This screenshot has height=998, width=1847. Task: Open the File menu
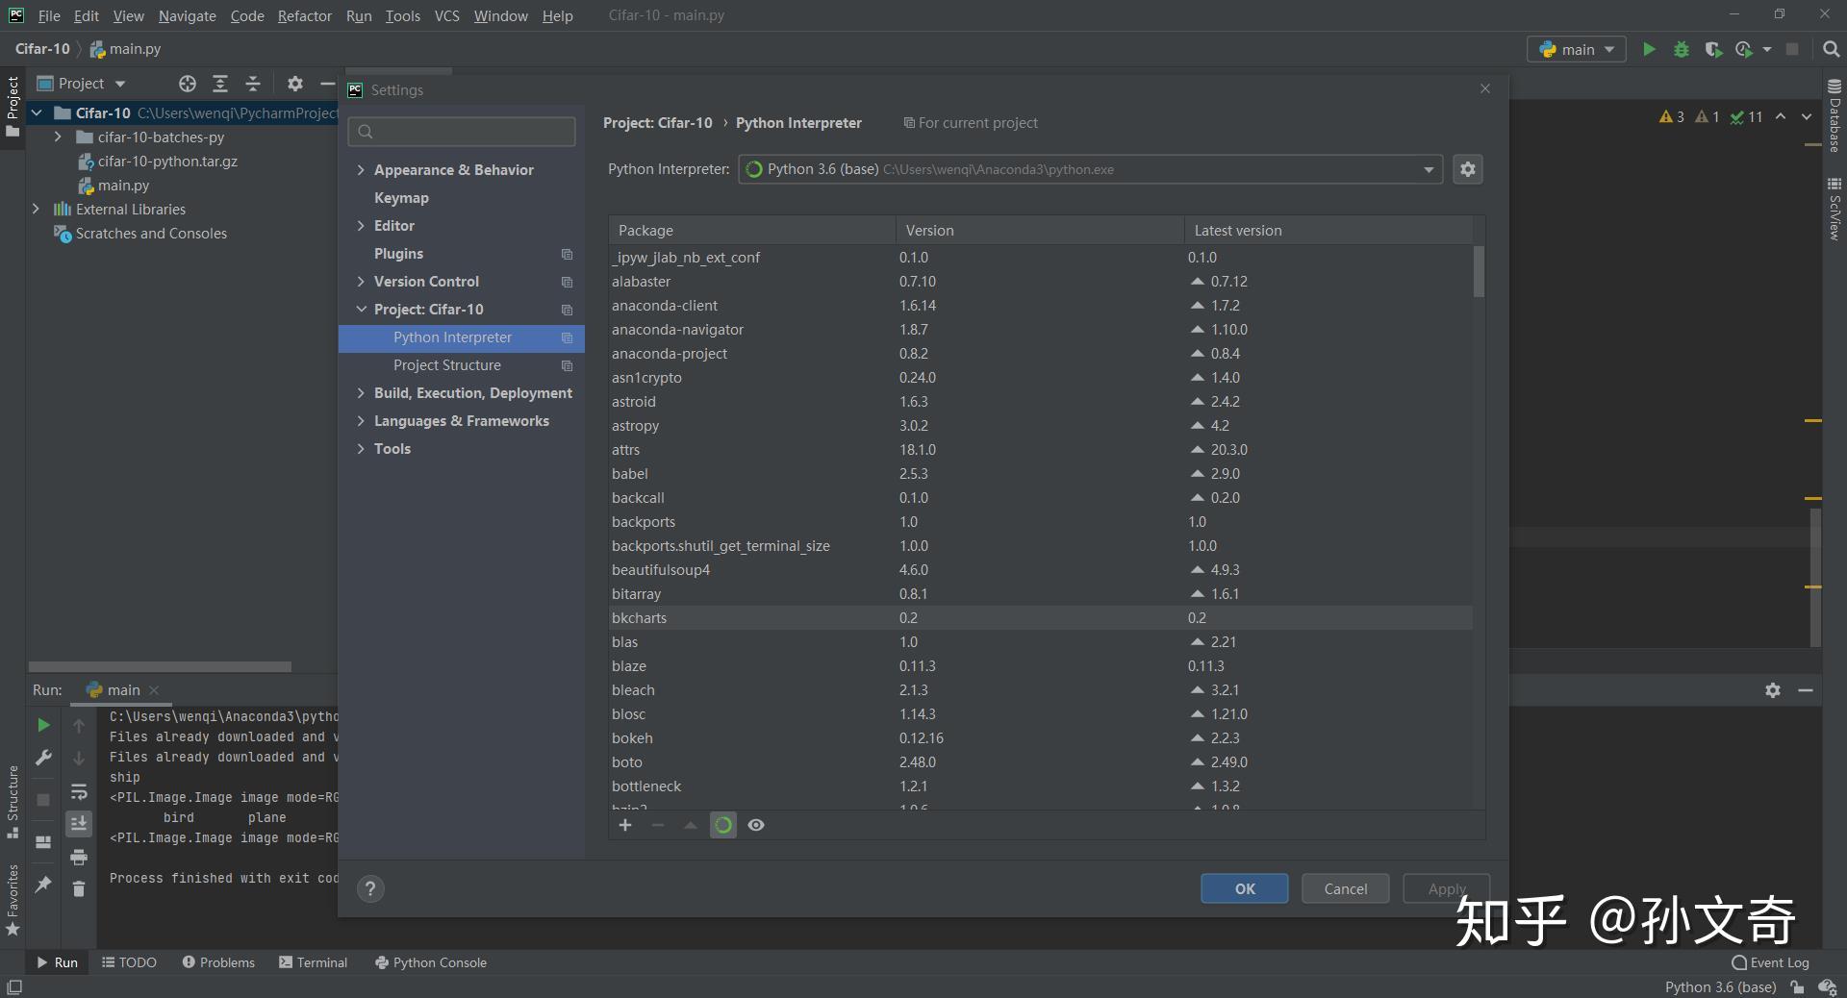click(49, 16)
